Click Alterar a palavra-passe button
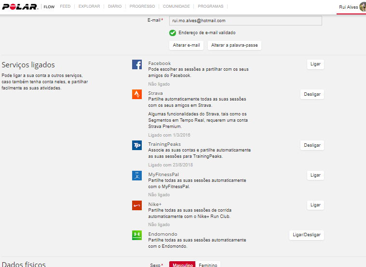 pyautogui.click(x=234, y=45)
